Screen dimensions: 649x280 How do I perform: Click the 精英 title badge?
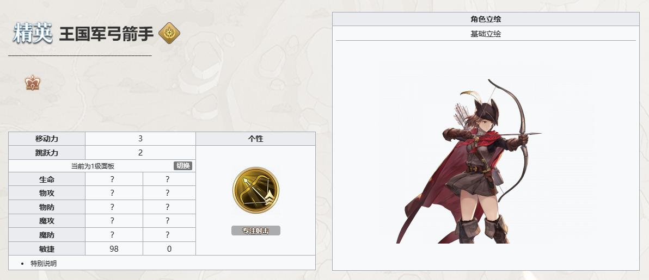point(33,33)
